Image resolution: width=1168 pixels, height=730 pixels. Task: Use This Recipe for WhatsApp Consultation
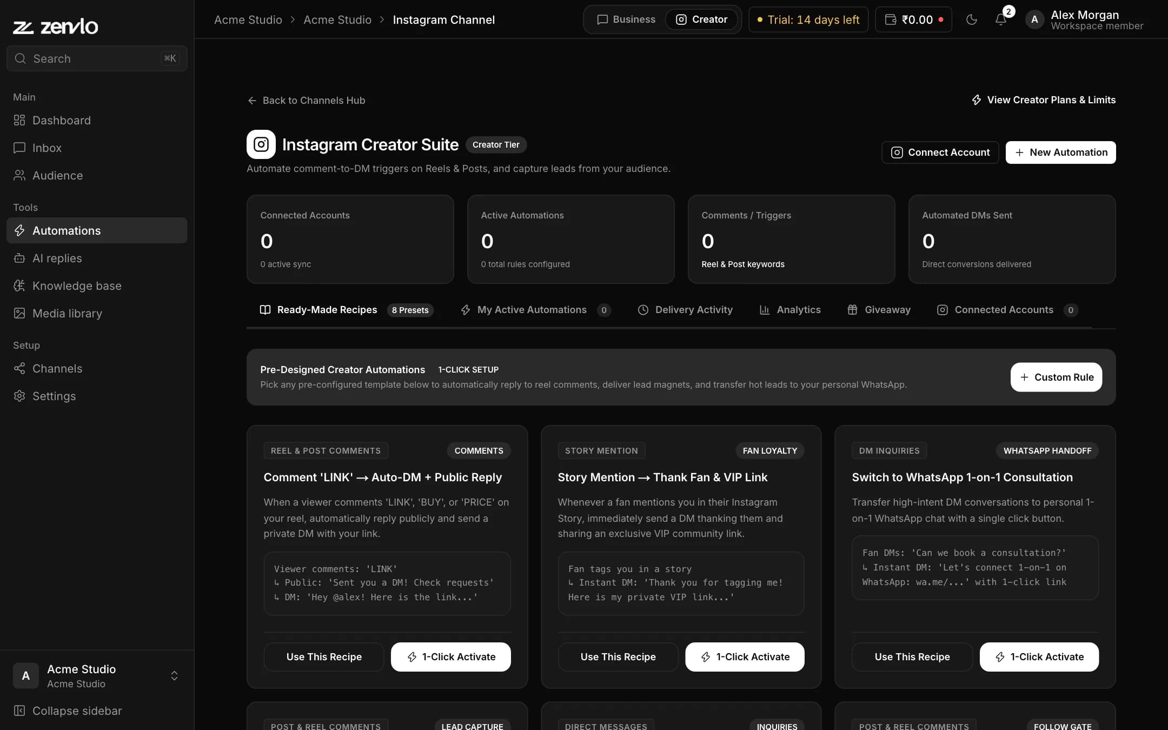[x=912, y=657]
